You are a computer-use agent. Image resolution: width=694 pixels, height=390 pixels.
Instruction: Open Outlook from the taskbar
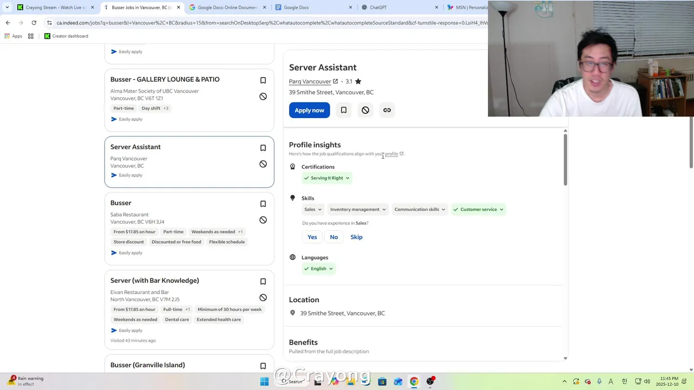(398, 381)
